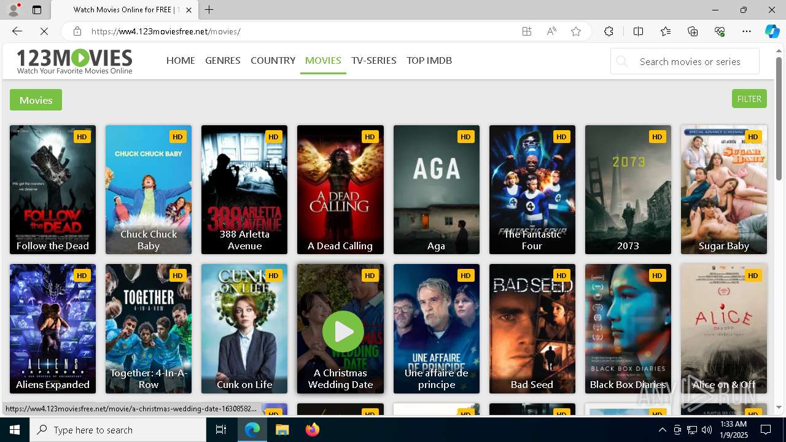This screenshot has height=442, width=786.
Task: Launch Copilot sidebar icon
Action: 772,31
